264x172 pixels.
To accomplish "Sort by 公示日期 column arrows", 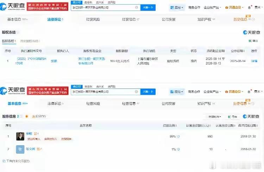I will coord(244,51).
